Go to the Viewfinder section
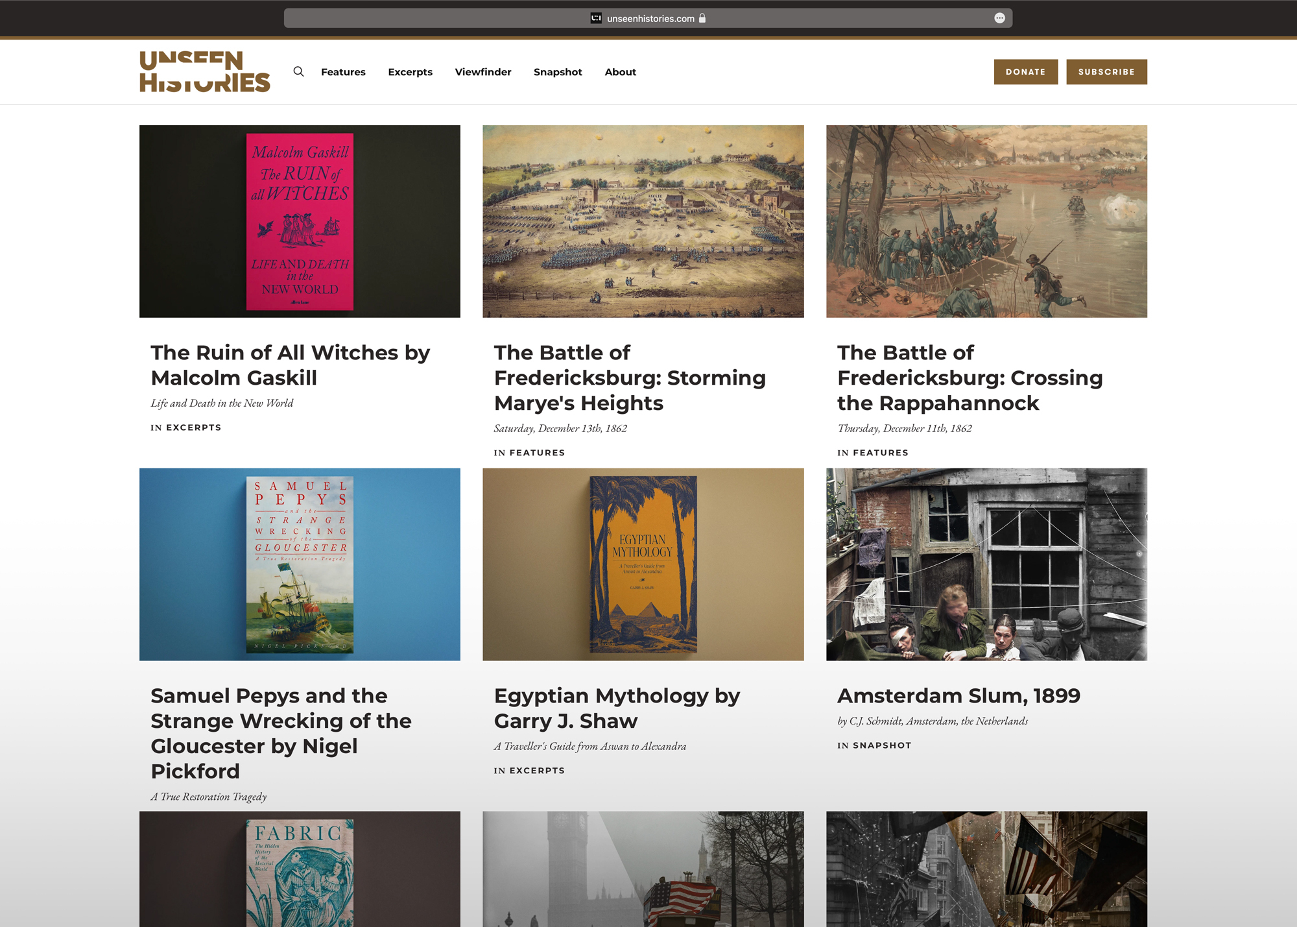The height and width of the screenshot is (927, 1297). [483, 72]
